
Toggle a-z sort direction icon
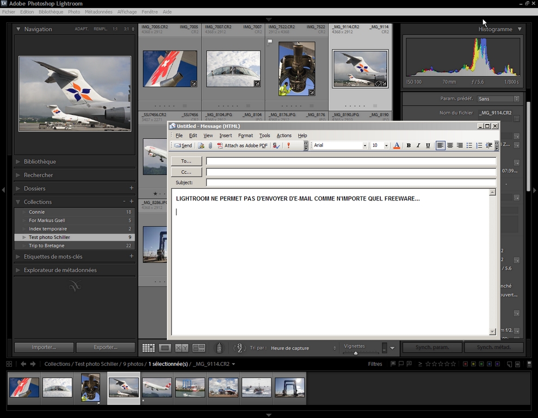[x=240, y=348]
